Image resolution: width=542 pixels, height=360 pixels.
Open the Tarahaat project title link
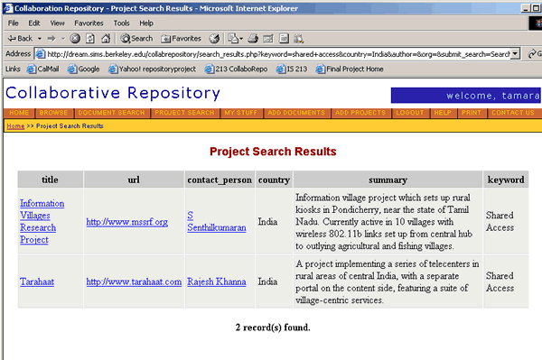(x=37, y=282)
